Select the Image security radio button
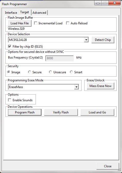The height and width of the screenshot is (173, 122). 9,72
